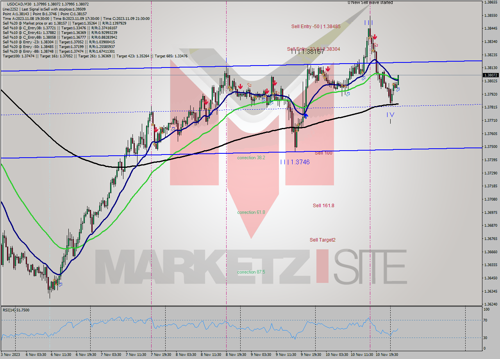Image resolution: width=500 pixels, height=359 pixels.
Task: Click the 1.36870 price axis label
Action: pyautogui.click(x=491, y=226)
